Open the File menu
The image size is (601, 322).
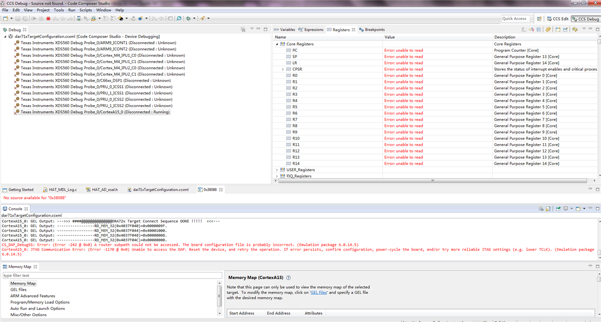tap(5, 10)
